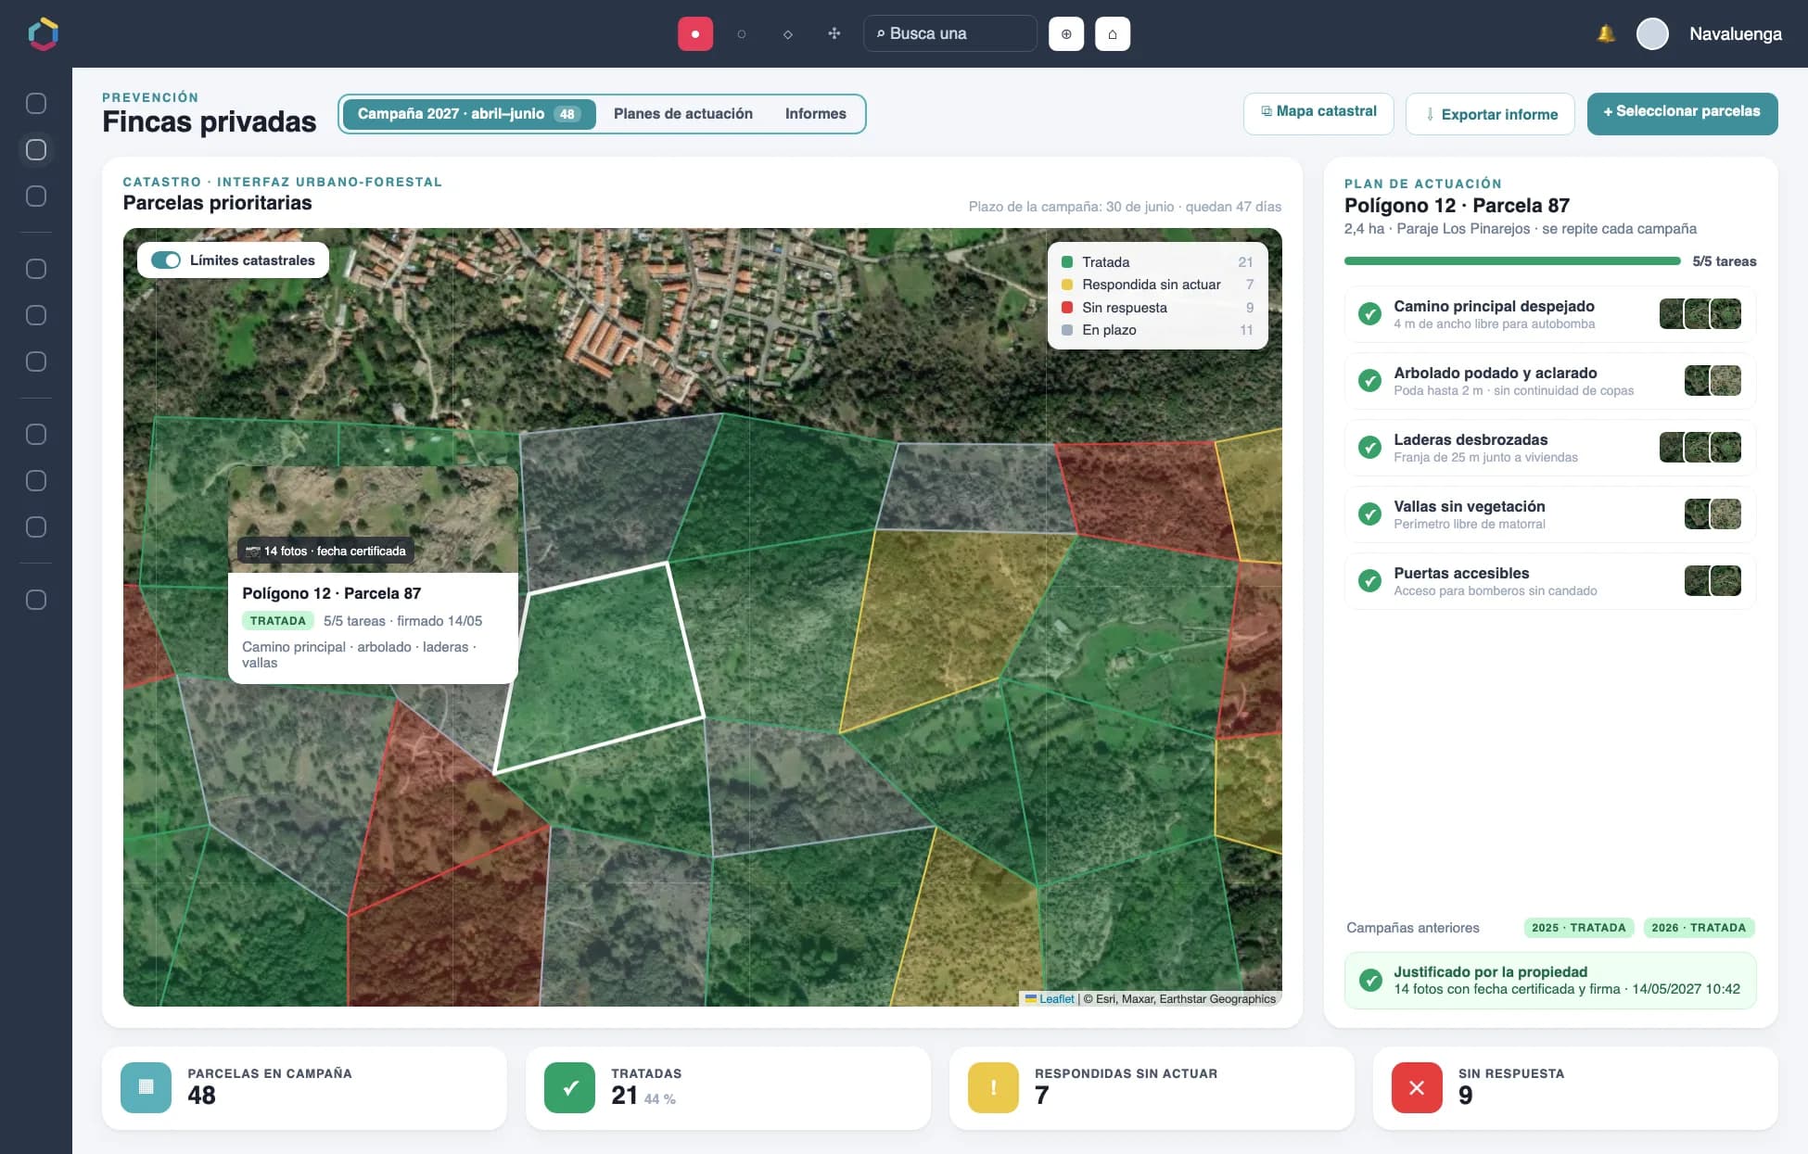
Task: Click the green Tratada legend swatch
Action: click(1067, 262)
